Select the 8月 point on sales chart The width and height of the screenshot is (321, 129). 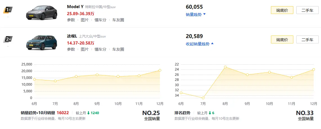pyautogui.click(x=76, y=76)
